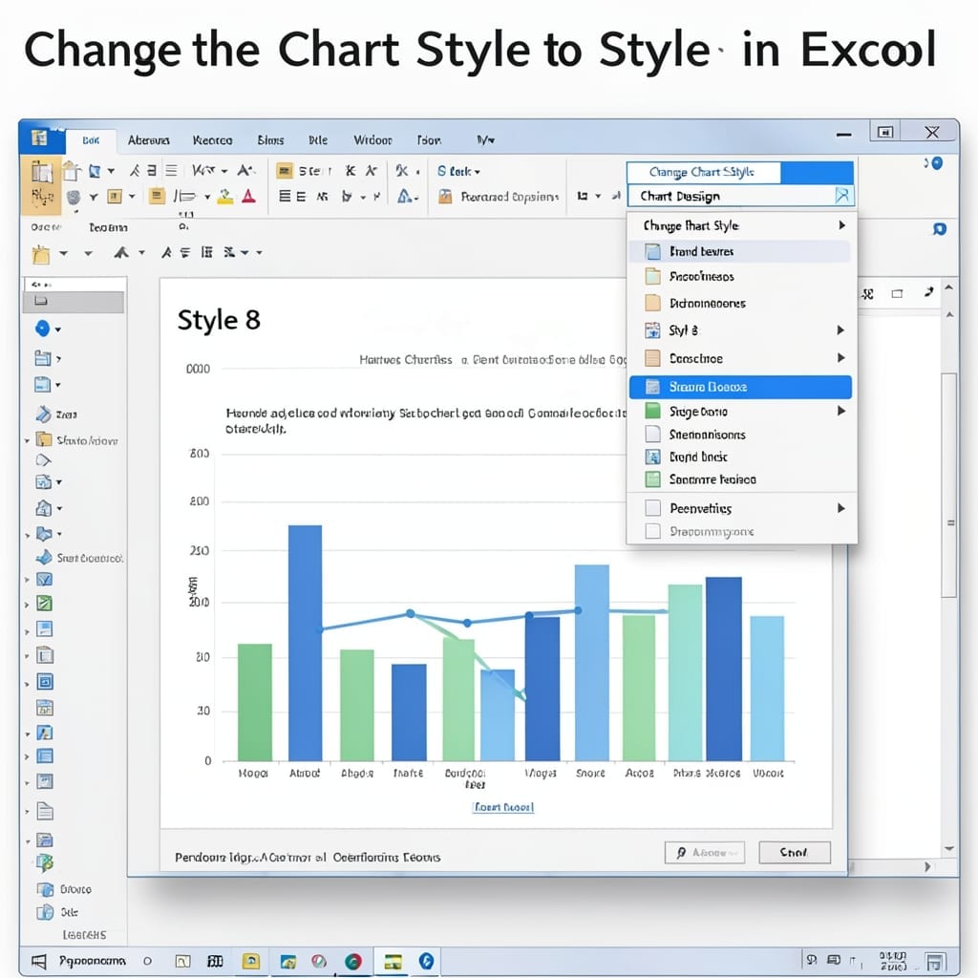This screenshot has height=978, width=978.
Task: Click the blue help circle icon, top right
Action: tap(936, 163)
